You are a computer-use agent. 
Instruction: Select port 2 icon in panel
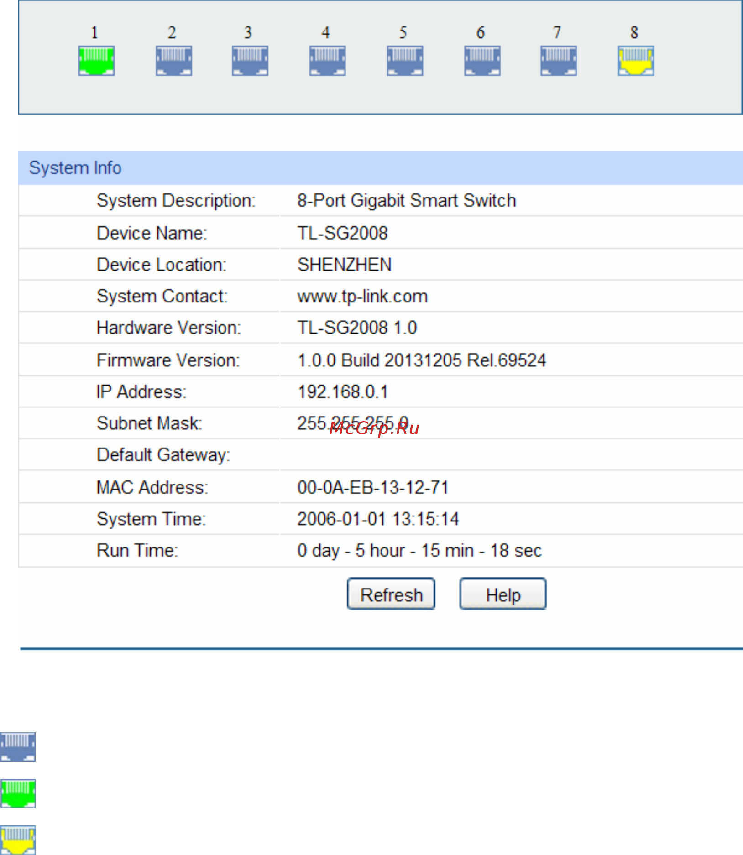click(174, 61)
